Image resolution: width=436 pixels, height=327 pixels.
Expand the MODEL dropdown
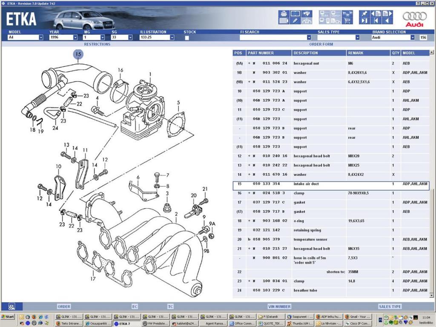click(41, 37)
